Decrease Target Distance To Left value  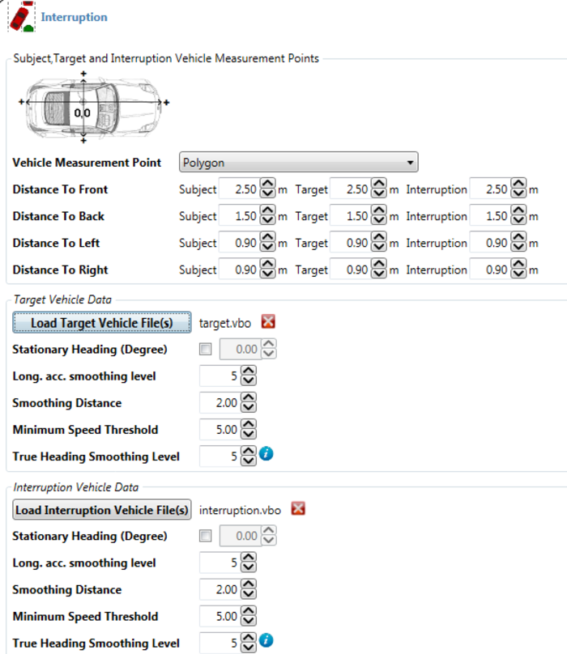click(379, 248)
